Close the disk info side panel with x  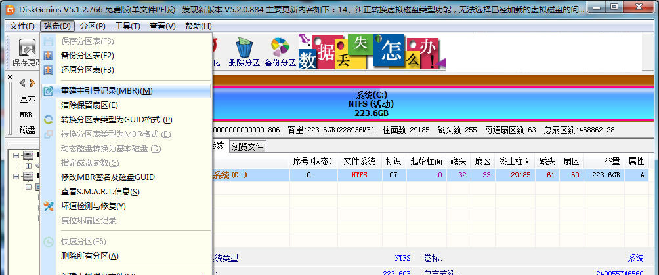[x=10, y=77]
